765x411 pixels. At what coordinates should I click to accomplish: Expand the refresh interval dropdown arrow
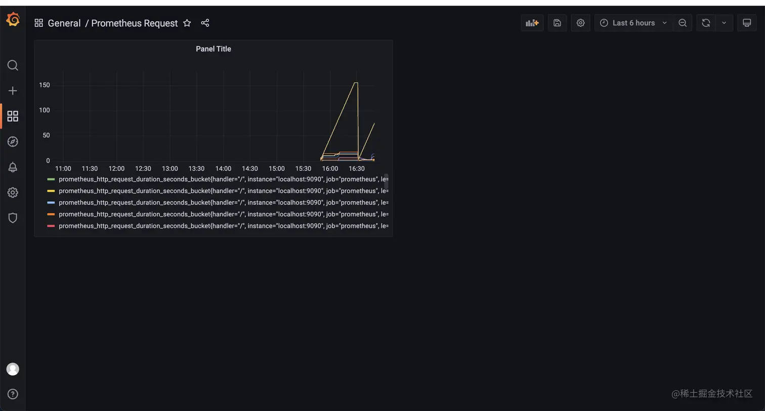pyautogui.click(x=724, y=23)
